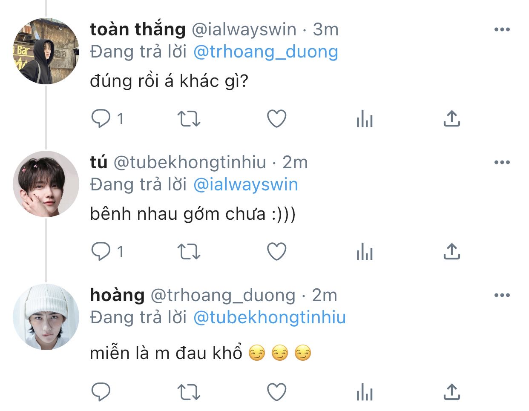
Task: Reply to tú's tweet
Action: pos(101,251)
